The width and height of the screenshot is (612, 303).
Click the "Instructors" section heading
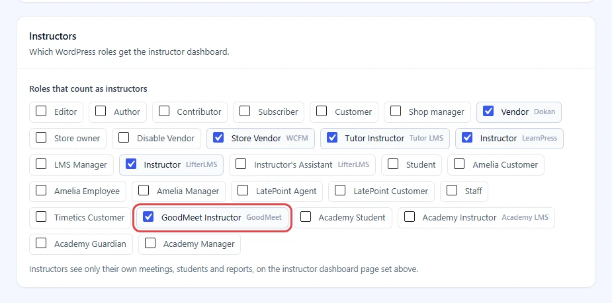(53, 36)
